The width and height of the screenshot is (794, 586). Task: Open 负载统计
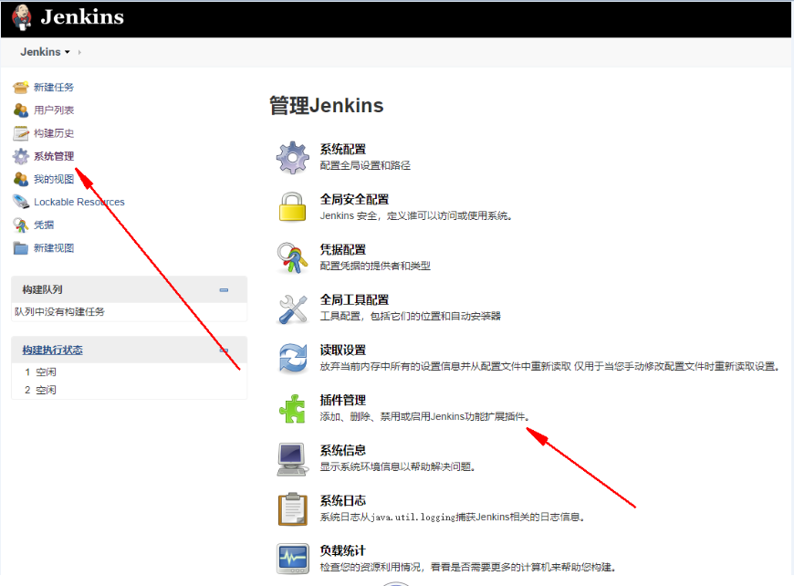(x=343, y=550)
